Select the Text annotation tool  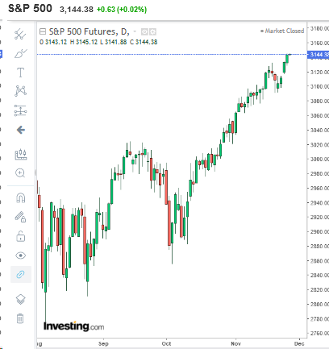(x=20, y=73)
